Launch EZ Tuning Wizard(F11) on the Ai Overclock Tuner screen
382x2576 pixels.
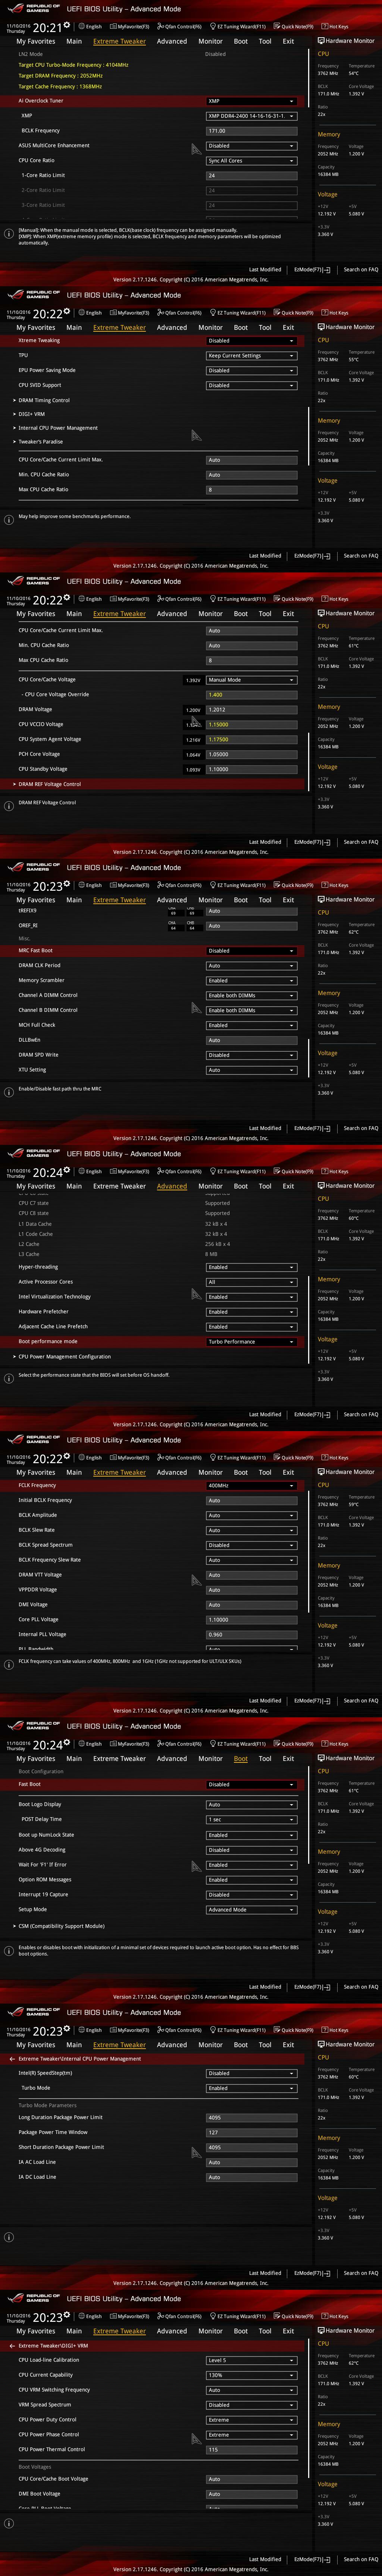pos(238,27)
